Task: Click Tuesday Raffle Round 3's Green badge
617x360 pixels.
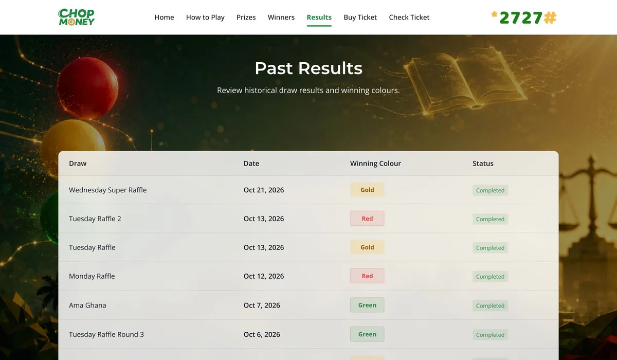Action: (x=367, y=334)
